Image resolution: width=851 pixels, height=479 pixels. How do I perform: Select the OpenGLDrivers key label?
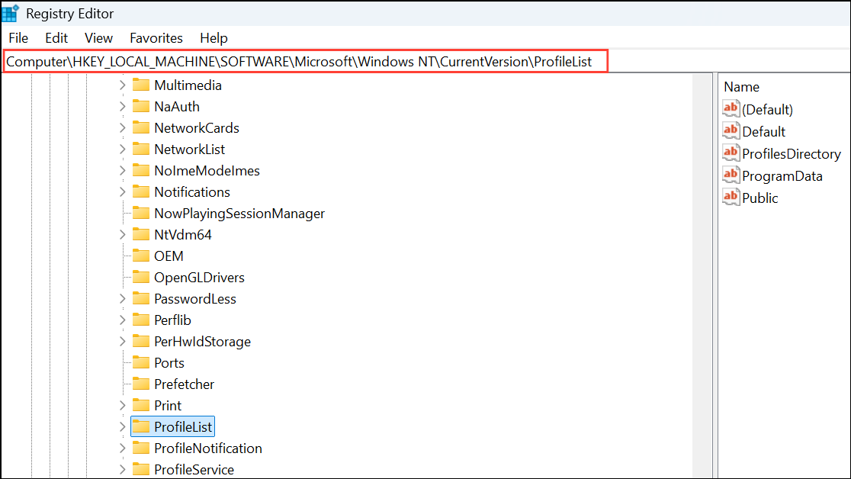[x=199, y=278]
